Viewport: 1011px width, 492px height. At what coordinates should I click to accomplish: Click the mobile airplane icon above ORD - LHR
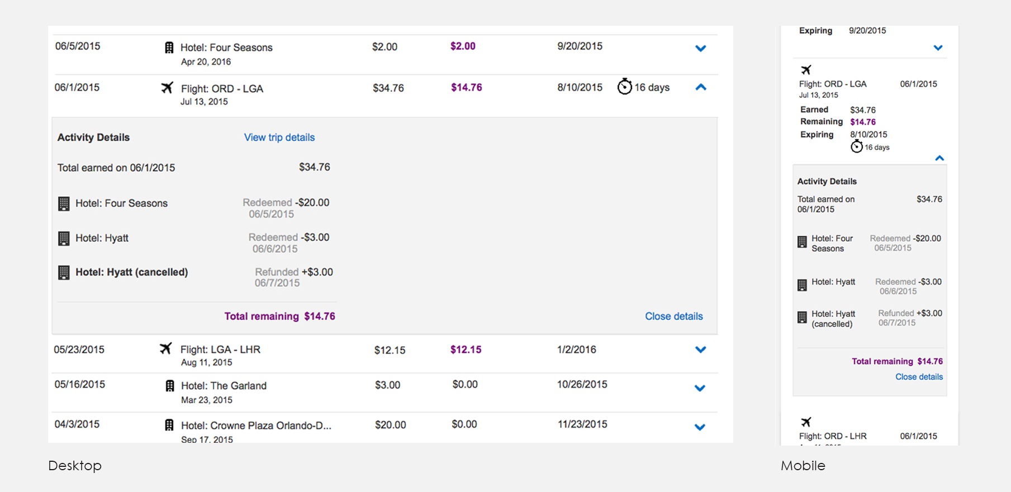(805, 422)
